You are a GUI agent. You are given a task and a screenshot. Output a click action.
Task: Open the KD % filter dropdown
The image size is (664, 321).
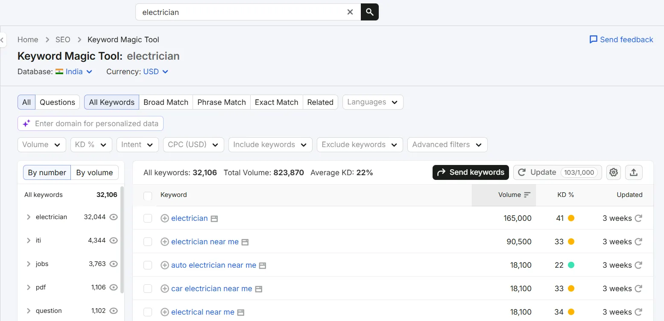click(91, 145)
